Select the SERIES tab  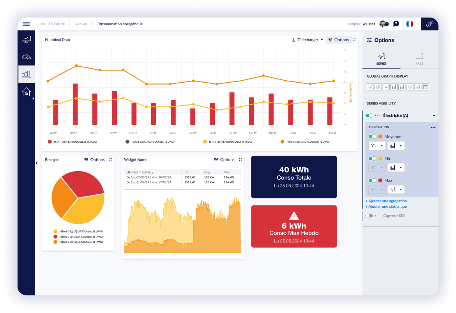[381, 59]
